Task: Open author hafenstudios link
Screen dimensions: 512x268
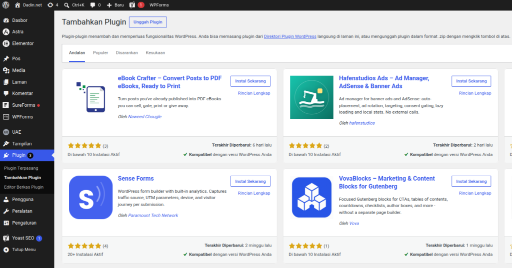Action: click(362, 123)
